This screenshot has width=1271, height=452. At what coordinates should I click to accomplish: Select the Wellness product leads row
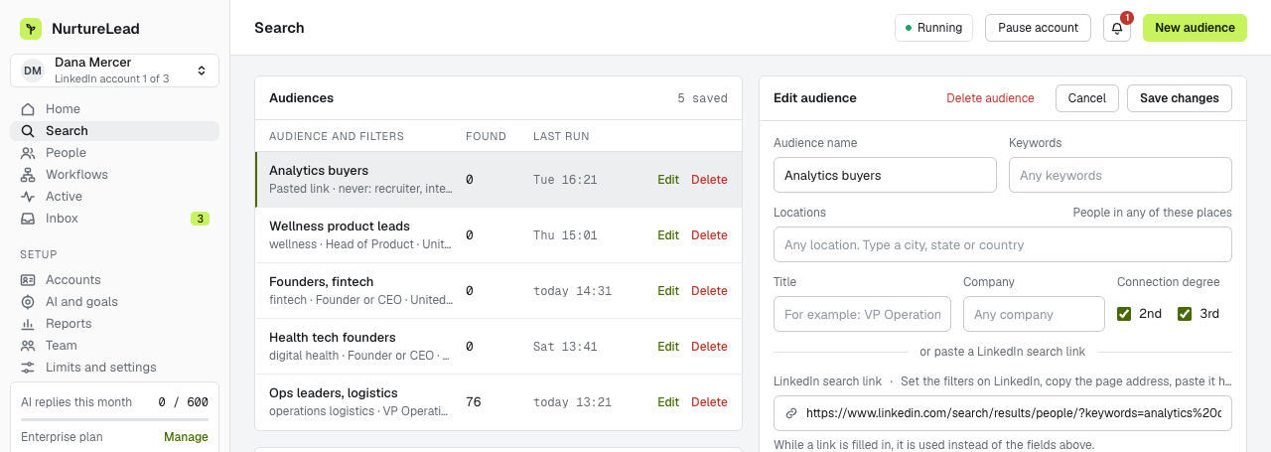[498, 235]
